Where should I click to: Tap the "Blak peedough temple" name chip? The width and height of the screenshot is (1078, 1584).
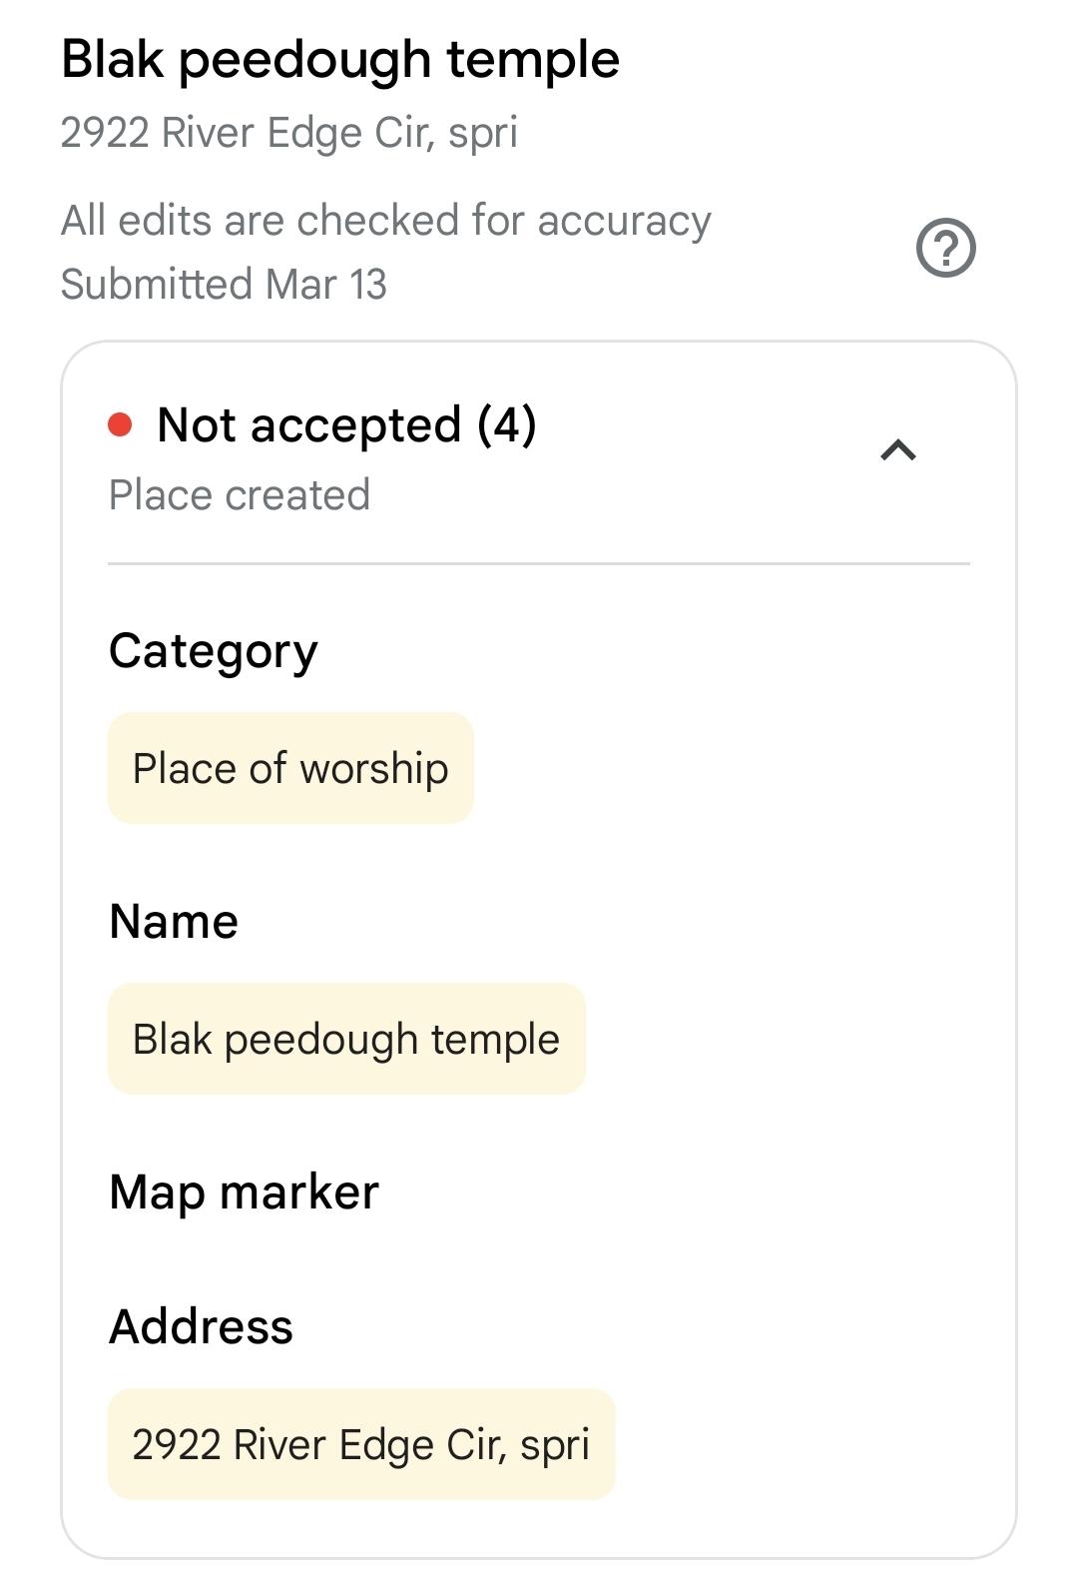click(x=346, y=1039)
